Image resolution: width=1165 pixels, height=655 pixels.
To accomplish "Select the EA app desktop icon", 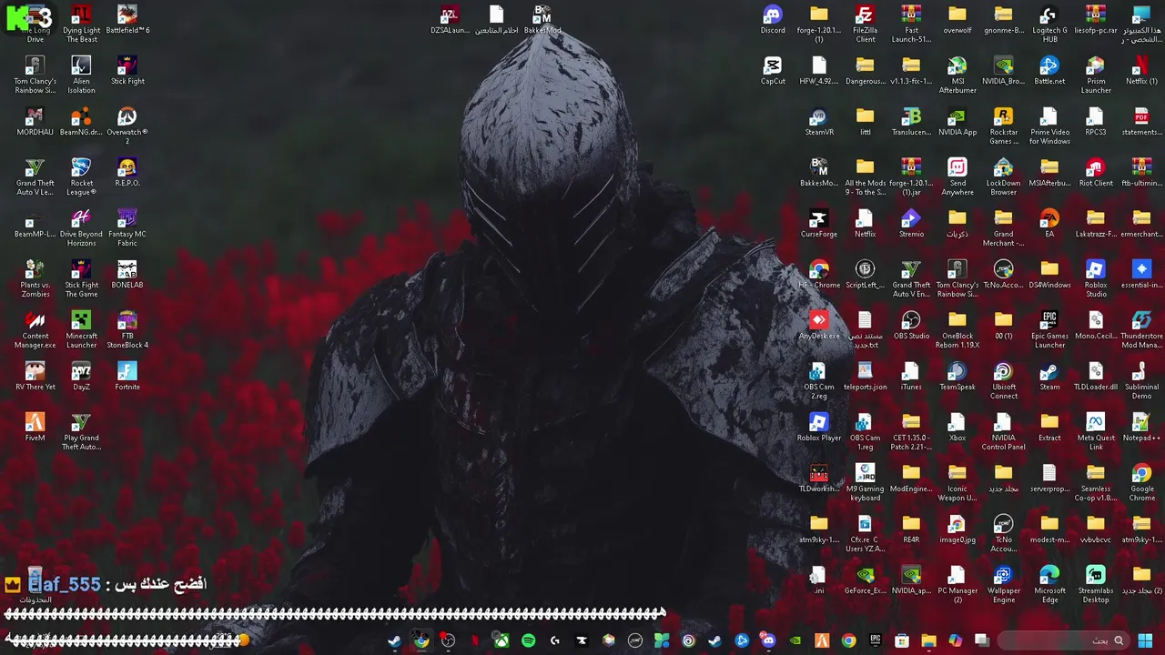I will [1049, 224].
